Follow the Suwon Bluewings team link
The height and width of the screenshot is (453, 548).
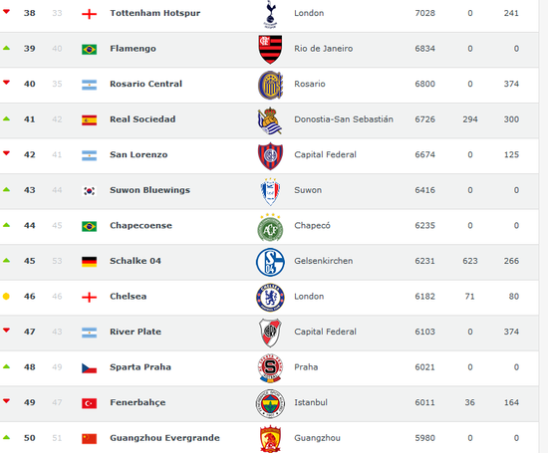point(149,190)
